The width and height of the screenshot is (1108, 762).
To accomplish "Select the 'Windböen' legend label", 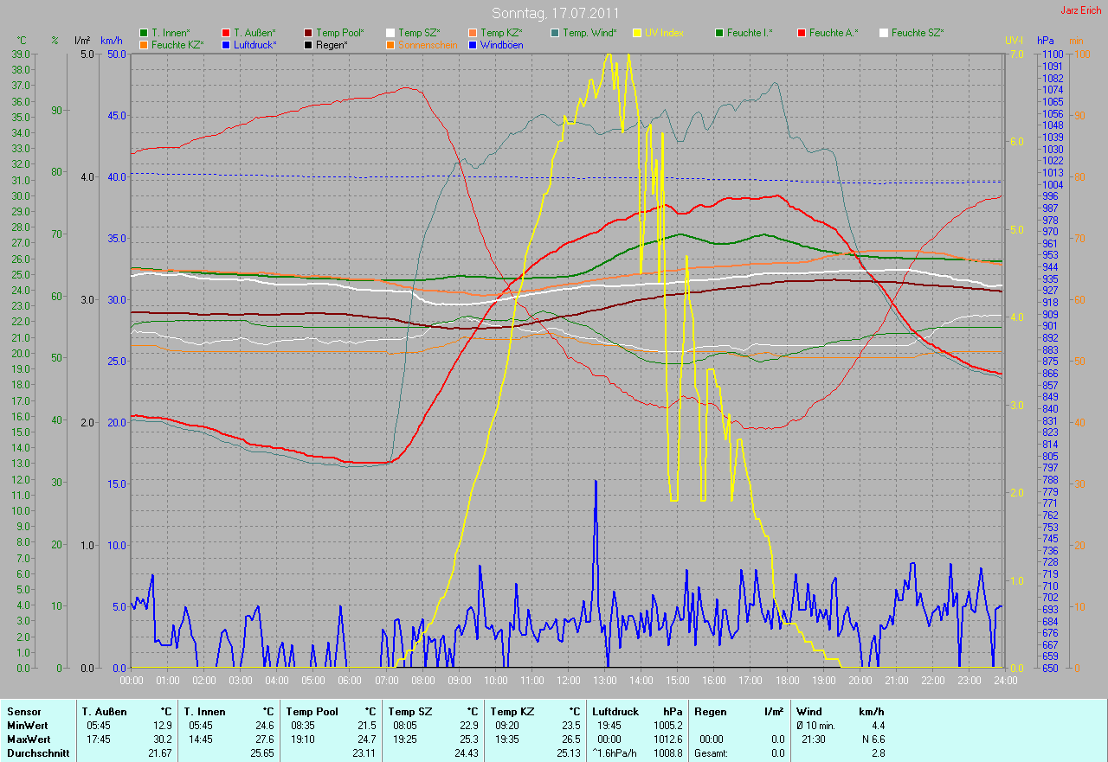I will point(502,44).
